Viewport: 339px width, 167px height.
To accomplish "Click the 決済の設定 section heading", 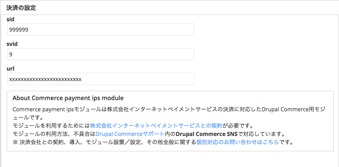I will pos(21,8).
